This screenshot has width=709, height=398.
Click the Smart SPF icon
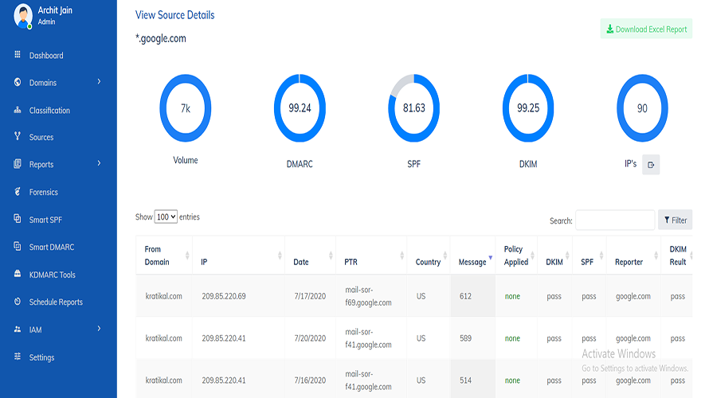point(18,219)
